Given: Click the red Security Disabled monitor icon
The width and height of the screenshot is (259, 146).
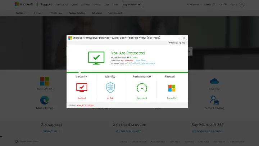Looking at the screenshot, I should pos(82,87).
